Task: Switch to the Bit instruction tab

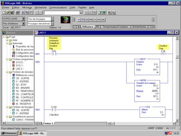Action: point(97,27)
